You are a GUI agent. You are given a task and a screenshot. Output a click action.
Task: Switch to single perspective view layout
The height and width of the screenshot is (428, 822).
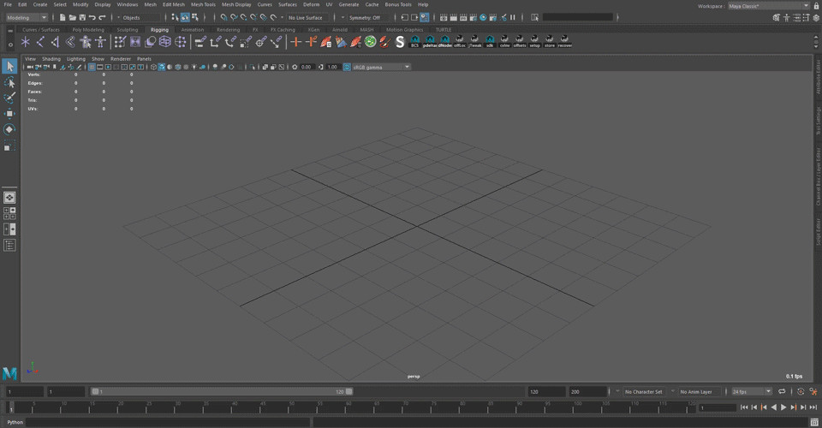[x=9, y=198]
